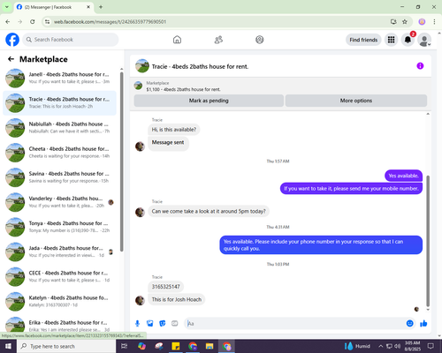Bookmark this page with the star

[x=405, y=22]
